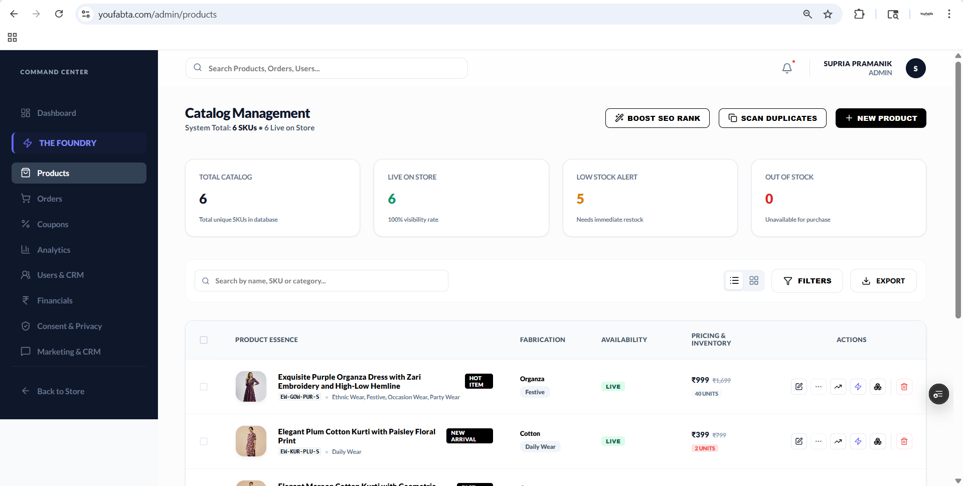The width and height of the screenshot is (963, 486).
Task: Delete the Plum Cotton Kurti product
Action: point(904,441)
